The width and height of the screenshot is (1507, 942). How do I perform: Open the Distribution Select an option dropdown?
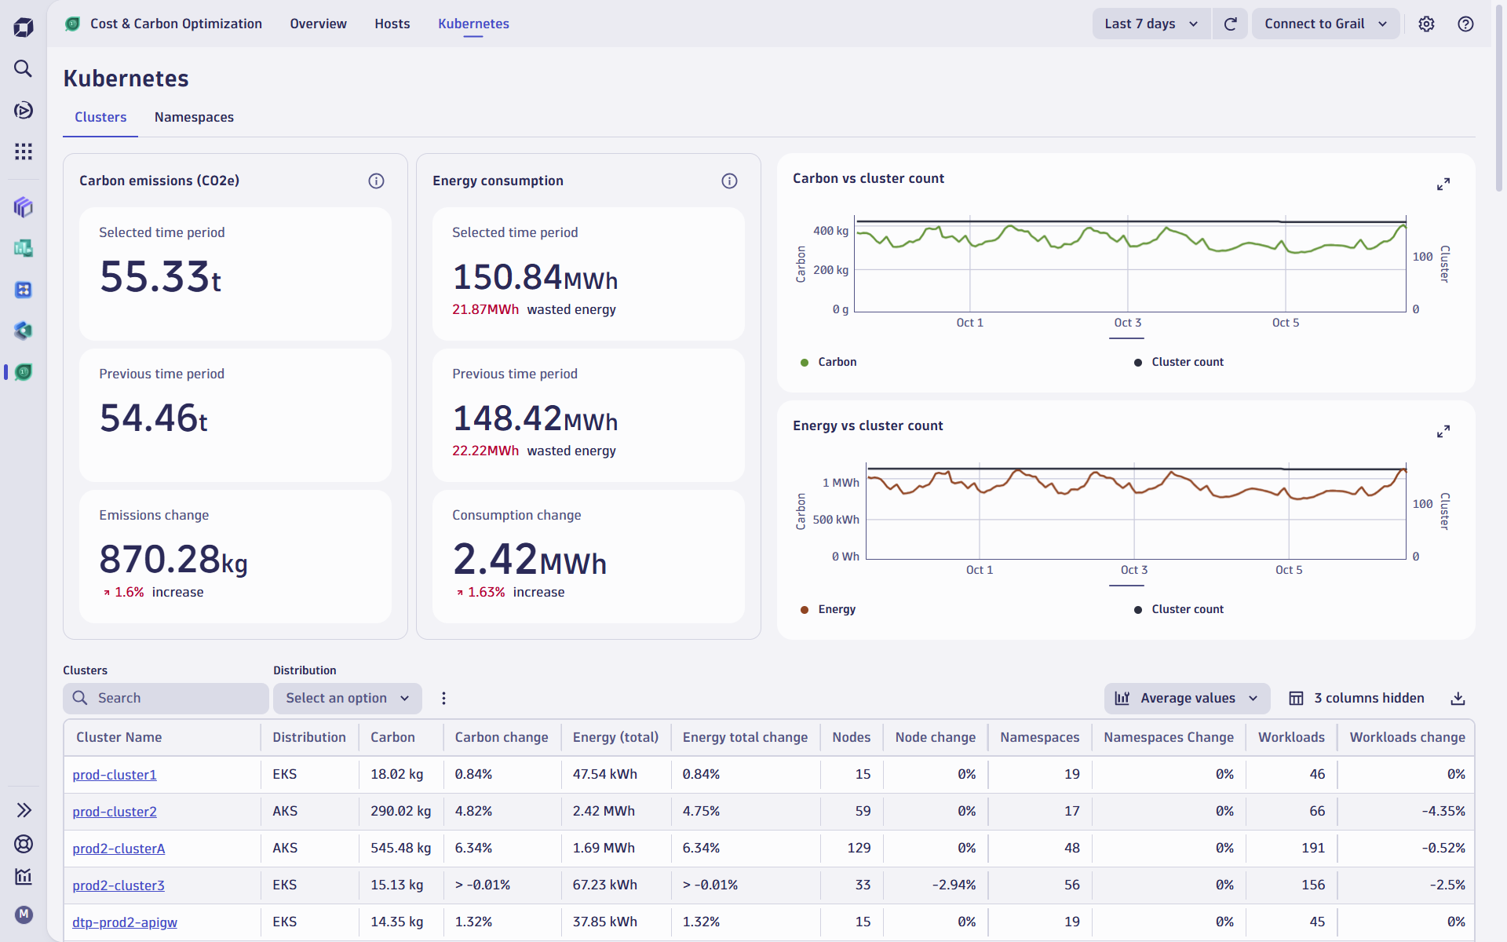point(347,698)
